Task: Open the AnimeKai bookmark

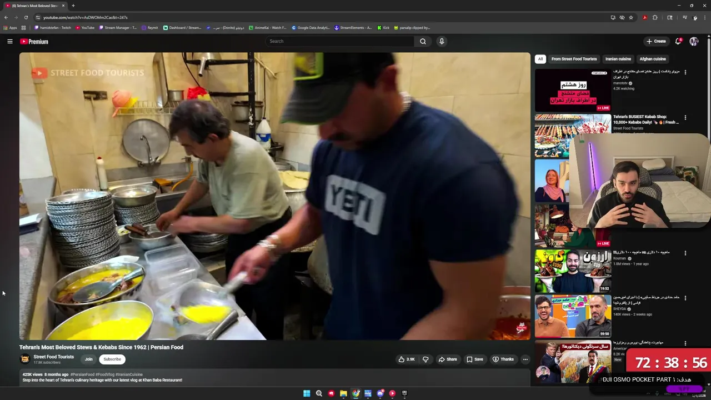Action: tap(268, 28)
